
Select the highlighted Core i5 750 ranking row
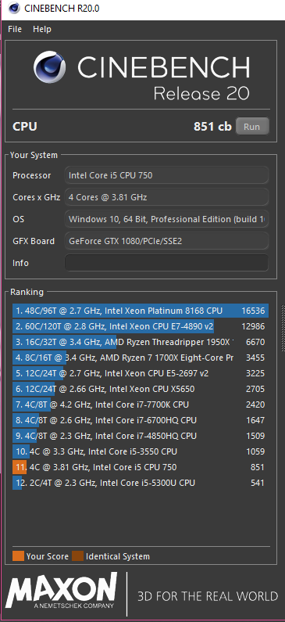coord(141,467)
